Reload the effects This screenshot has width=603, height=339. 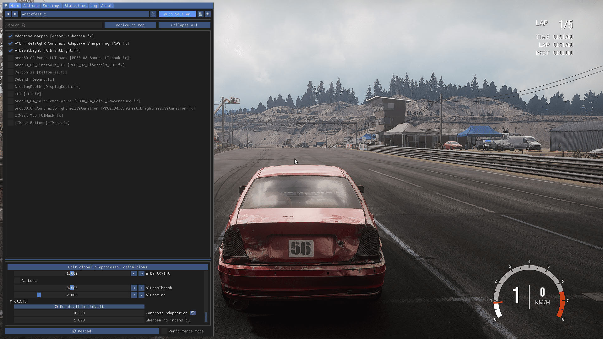(82, 331)
